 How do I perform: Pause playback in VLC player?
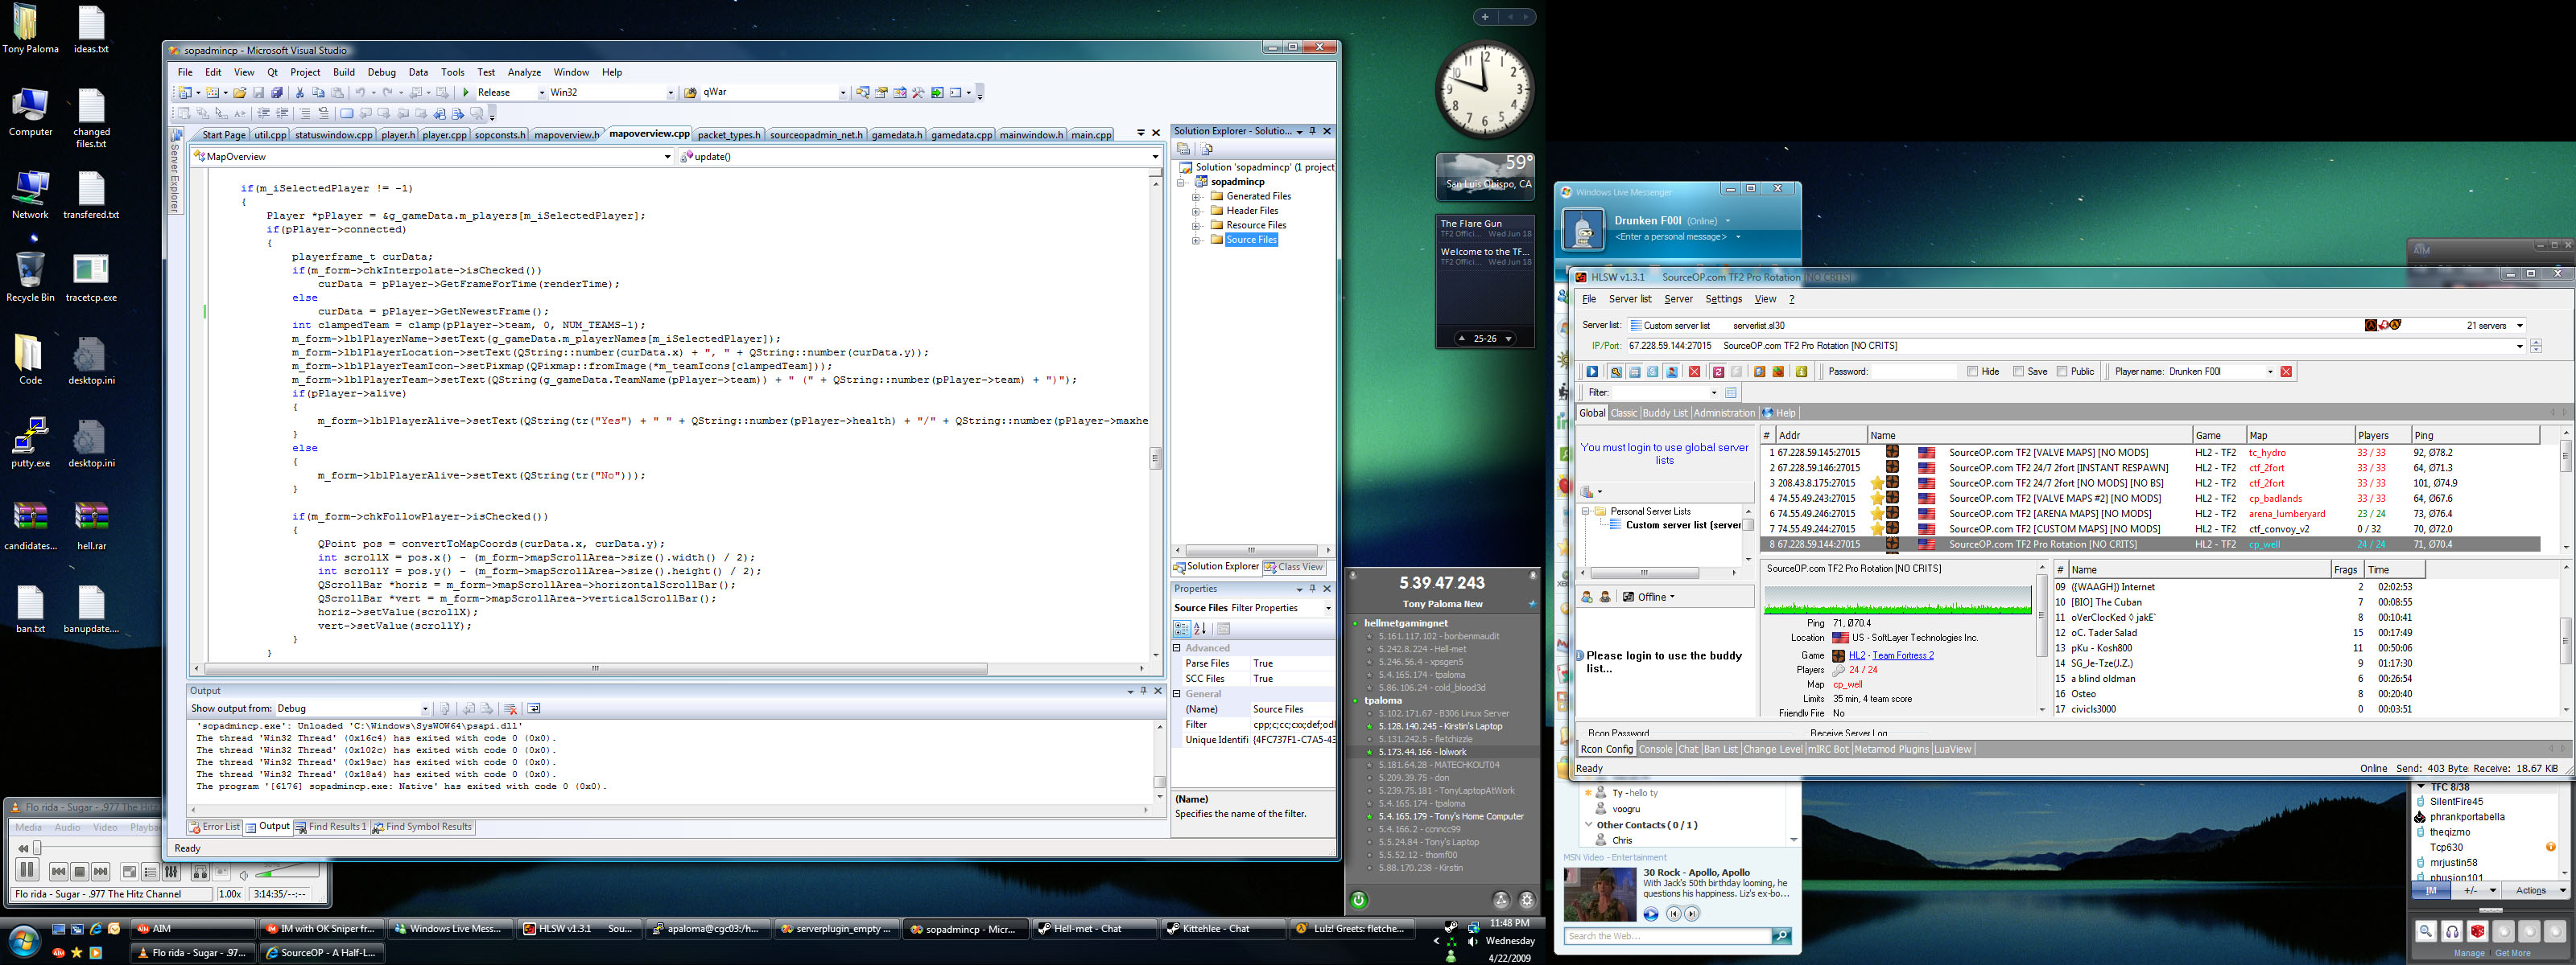[x=27, y=870]
